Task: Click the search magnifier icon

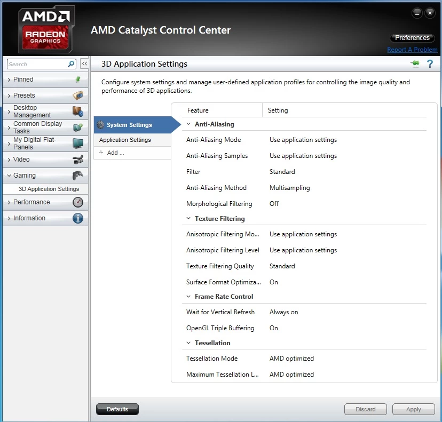Action: click(x=71, y=64)
